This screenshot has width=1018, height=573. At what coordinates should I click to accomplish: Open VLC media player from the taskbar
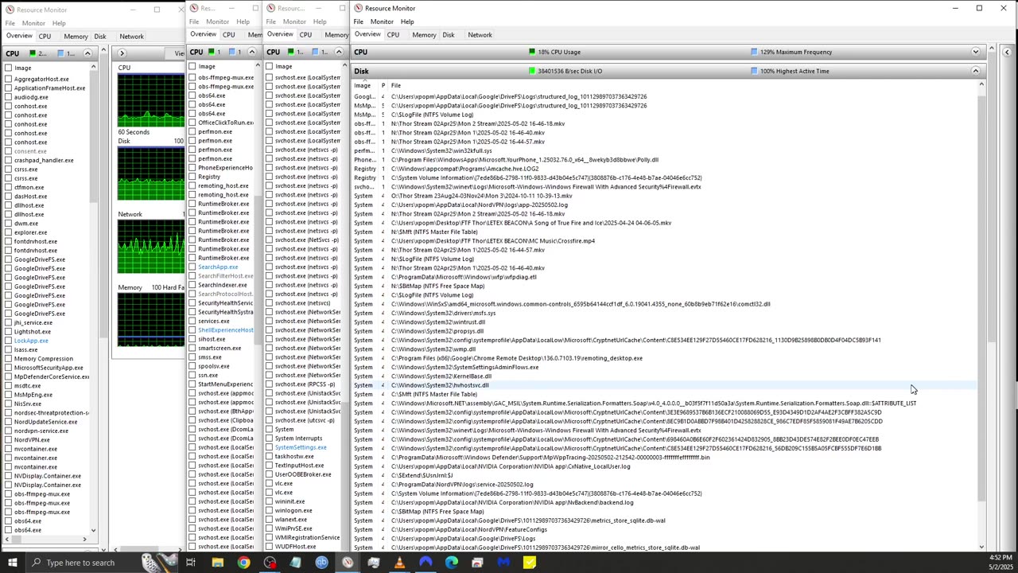[399, 563]
